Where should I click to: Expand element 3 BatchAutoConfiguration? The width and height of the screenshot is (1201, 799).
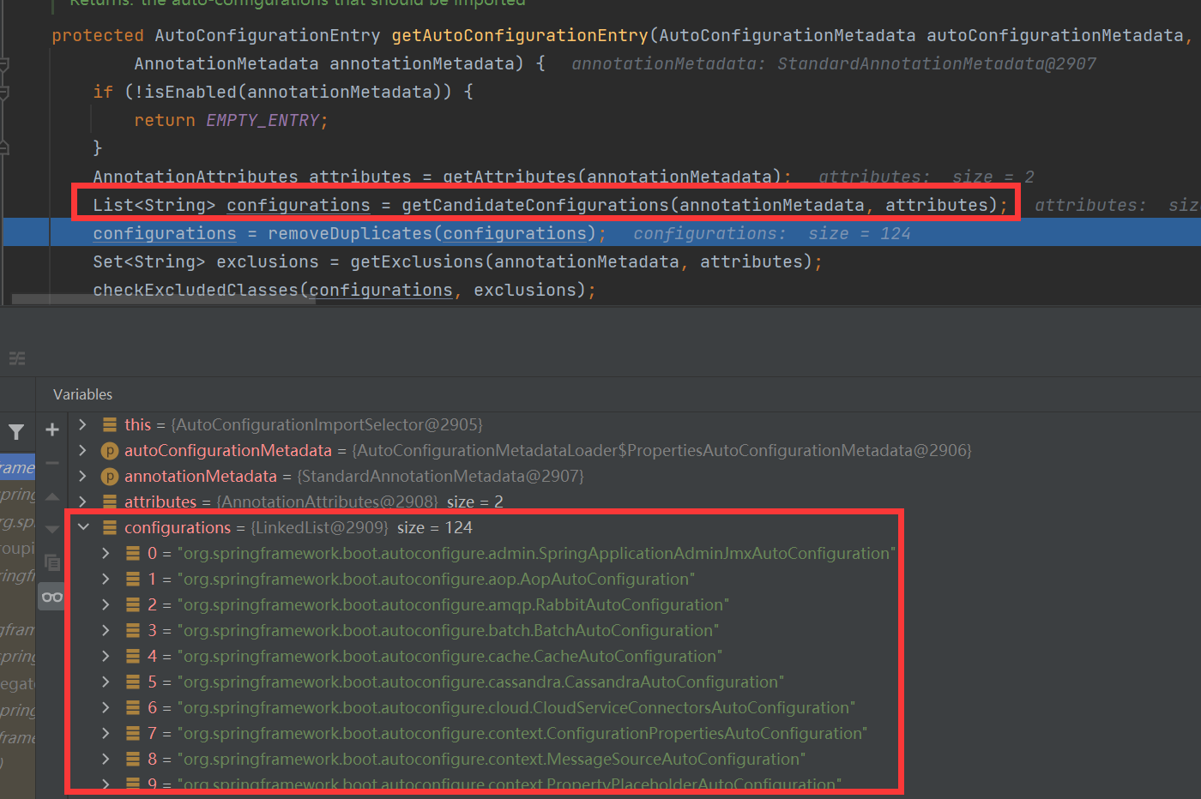(106, 630)
